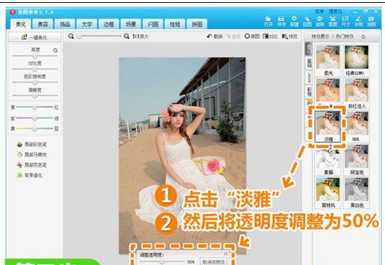Image resolution: width=385 pixels, height=265 pixels.
Task: Click the zoom in magnifier icon
Action: (126, 36)
